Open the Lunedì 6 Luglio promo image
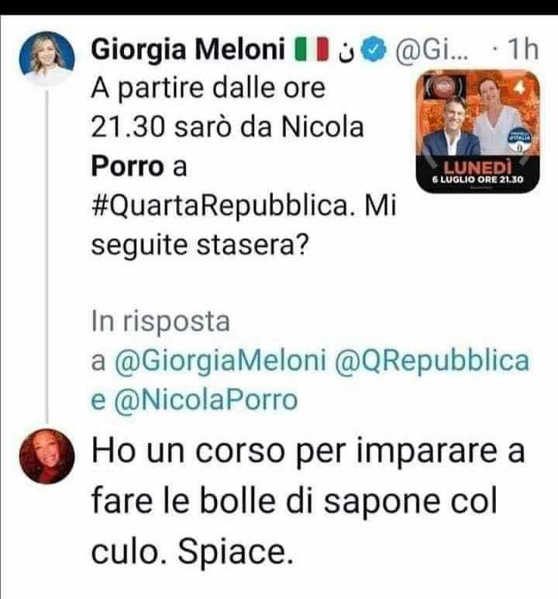558x599 pixels. point(477,131)
